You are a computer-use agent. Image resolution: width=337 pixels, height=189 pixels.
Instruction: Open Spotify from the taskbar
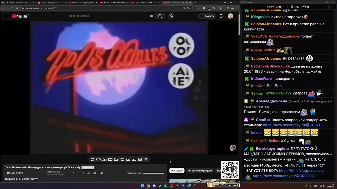tap(166, 186)
